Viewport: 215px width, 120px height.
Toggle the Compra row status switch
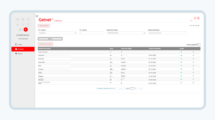click(x=181, y=69)
